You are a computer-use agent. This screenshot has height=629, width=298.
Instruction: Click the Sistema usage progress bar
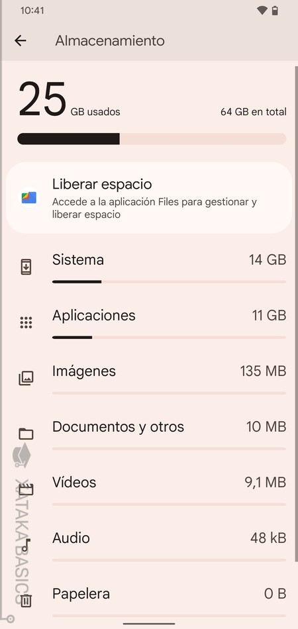tap(169, 282)
